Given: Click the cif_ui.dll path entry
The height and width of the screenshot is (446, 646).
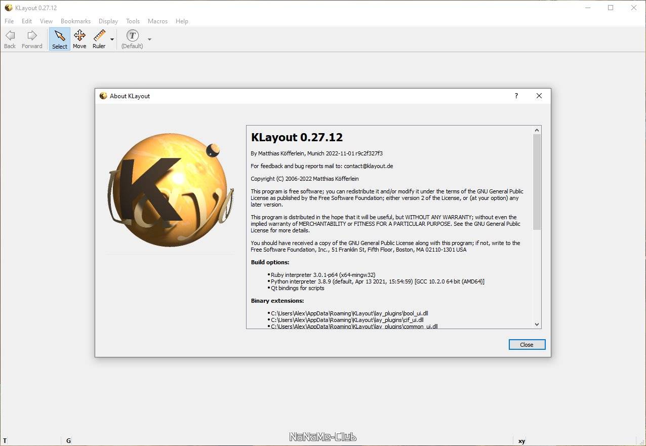Looking at the screenshot, I should point(347,320).
